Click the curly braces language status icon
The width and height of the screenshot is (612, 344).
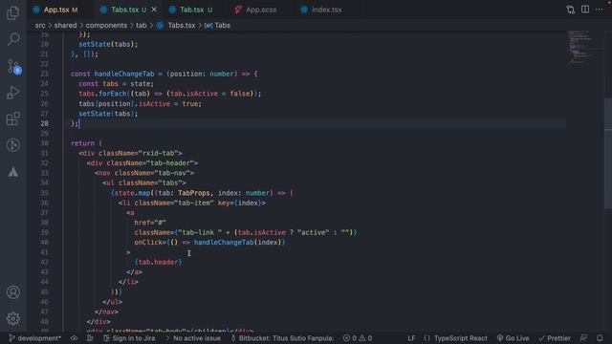click(426, 338)
